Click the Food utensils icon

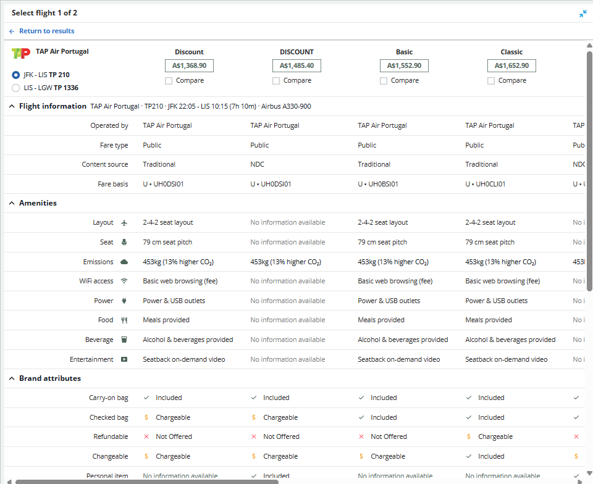[124, 320]
